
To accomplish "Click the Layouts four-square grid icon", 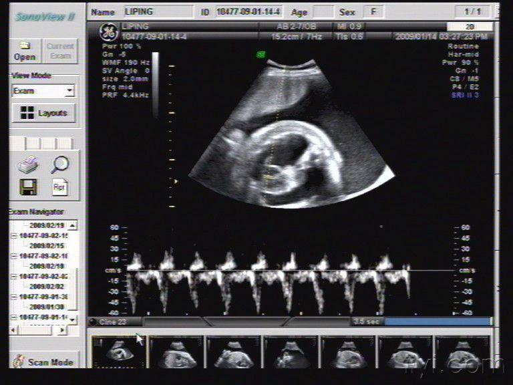I will pos(27,113).
